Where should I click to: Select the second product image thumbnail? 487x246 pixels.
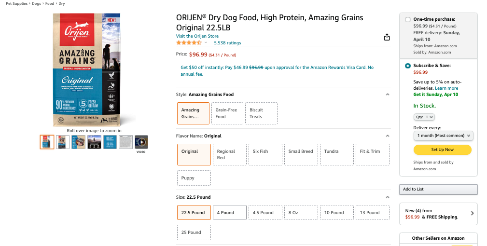[63, 142]
